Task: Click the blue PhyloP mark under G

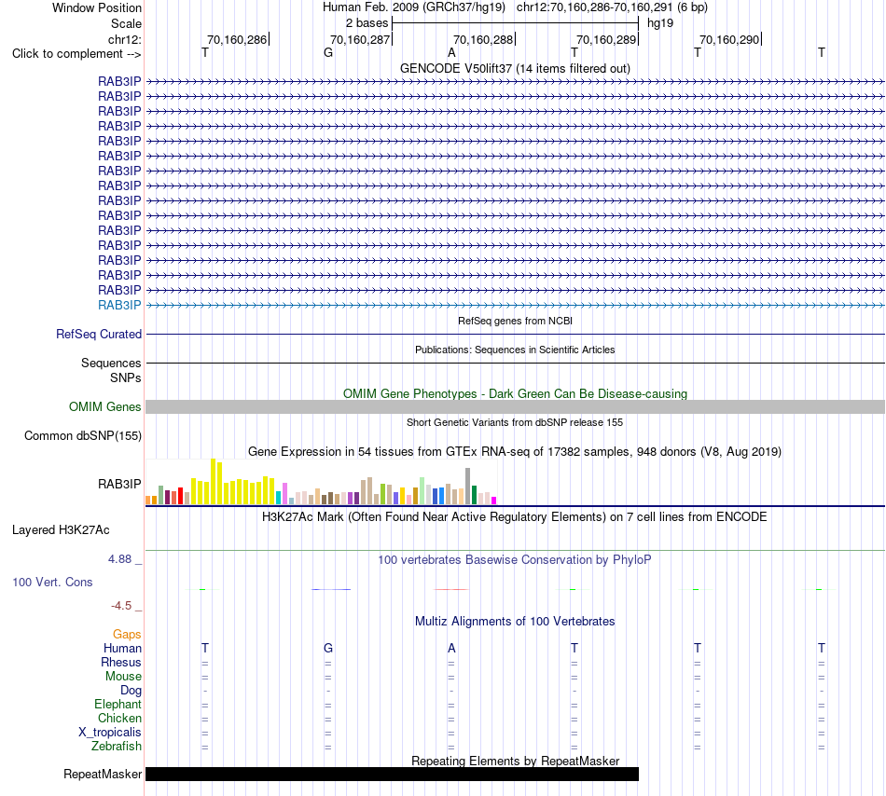Action: [x=331, y=589]
